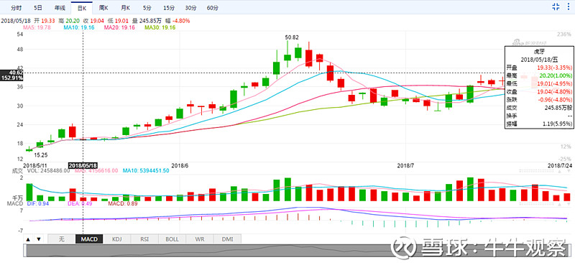Click the 2018/7 axis date label
Viewport: 575px width, 263px height.
point(406,165)
